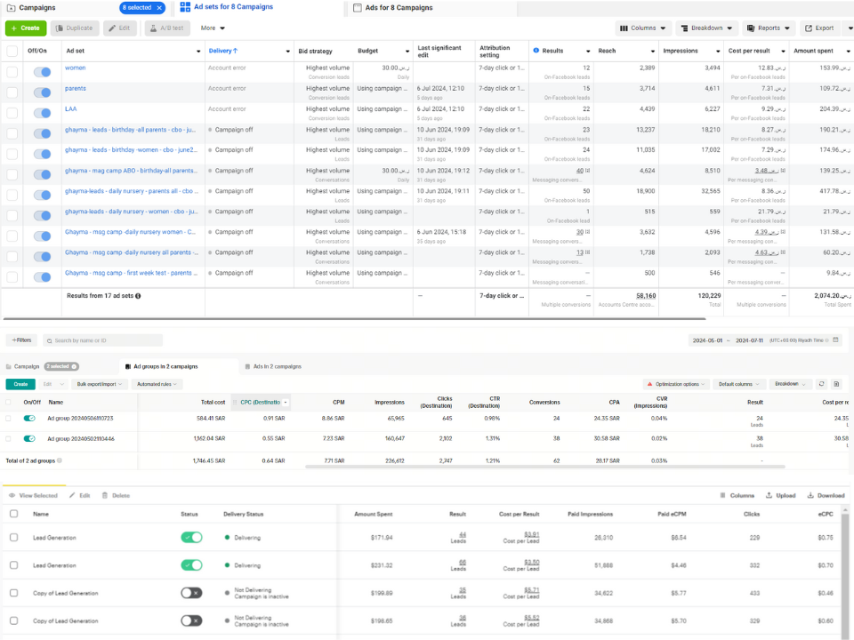The image size is (854, 640).
Task: Open the Bulk export/import dropdown
Action: coord(101,384)
